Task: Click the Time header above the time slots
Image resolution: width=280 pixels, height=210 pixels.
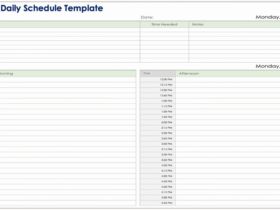Action: [147, 73]
